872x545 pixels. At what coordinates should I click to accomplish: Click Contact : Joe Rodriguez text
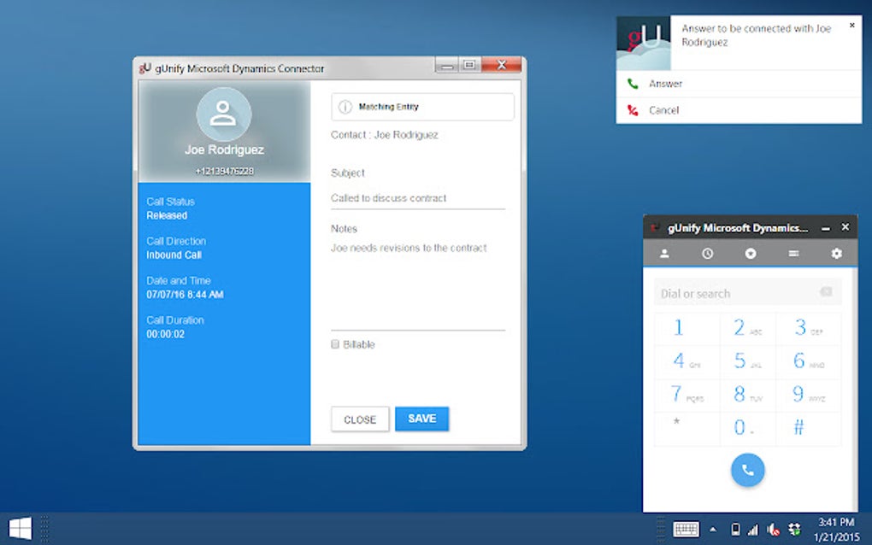click(x=385, y=135)
